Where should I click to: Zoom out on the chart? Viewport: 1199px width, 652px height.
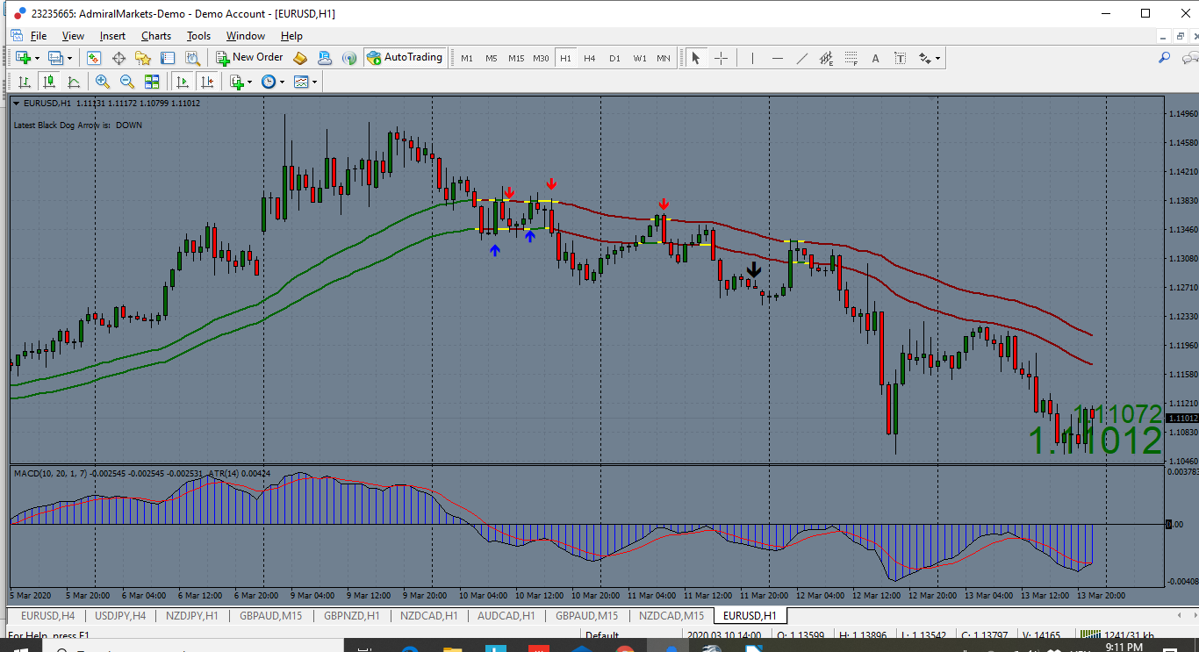[127, 82]
